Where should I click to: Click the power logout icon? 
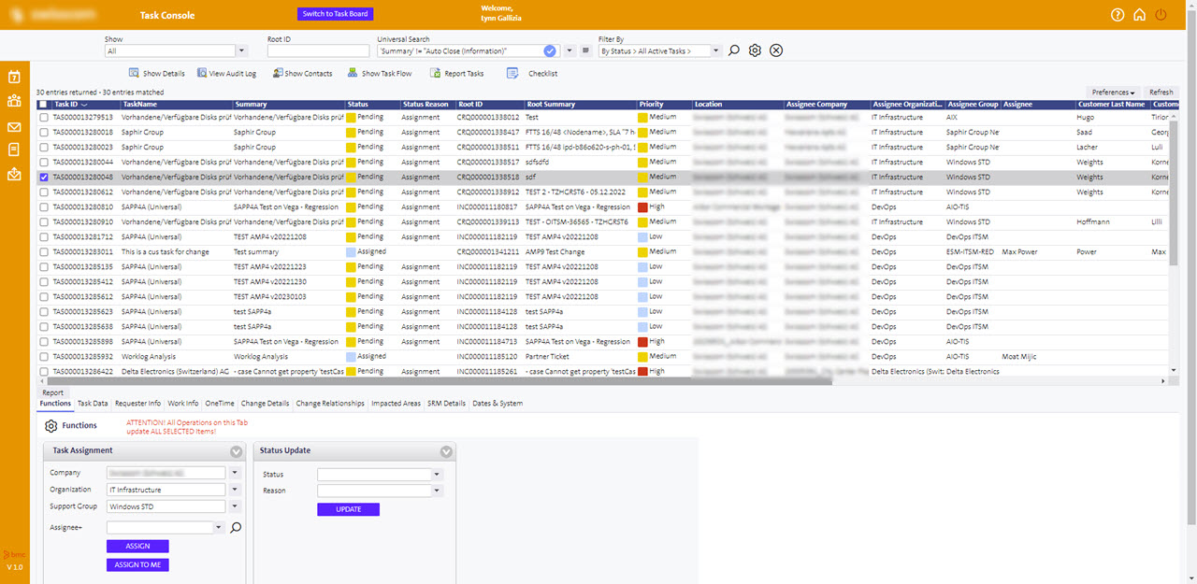(1161, 15)
